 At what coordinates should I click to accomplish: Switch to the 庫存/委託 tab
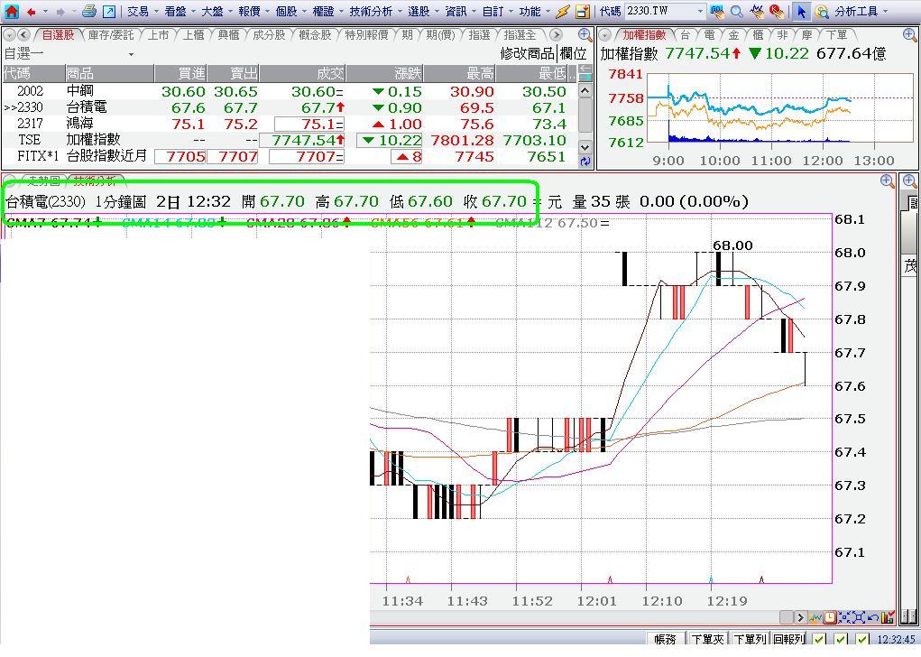click(x=110, y=35)
